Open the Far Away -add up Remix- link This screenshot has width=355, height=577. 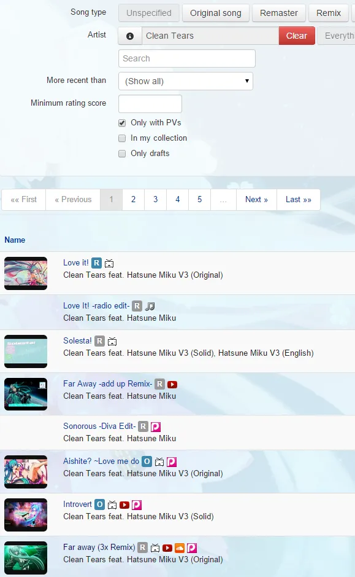(107, 384)
